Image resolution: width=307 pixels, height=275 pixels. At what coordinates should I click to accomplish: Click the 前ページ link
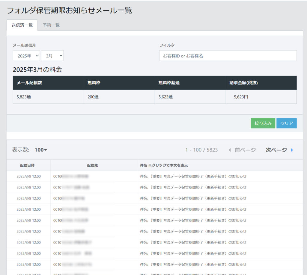245,150
